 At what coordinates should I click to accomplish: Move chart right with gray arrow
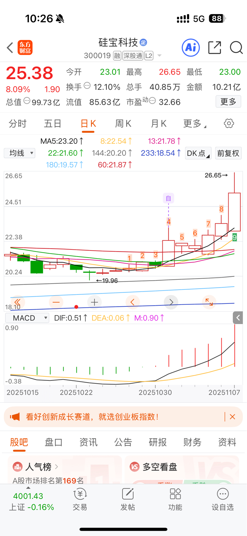(171, 302)
